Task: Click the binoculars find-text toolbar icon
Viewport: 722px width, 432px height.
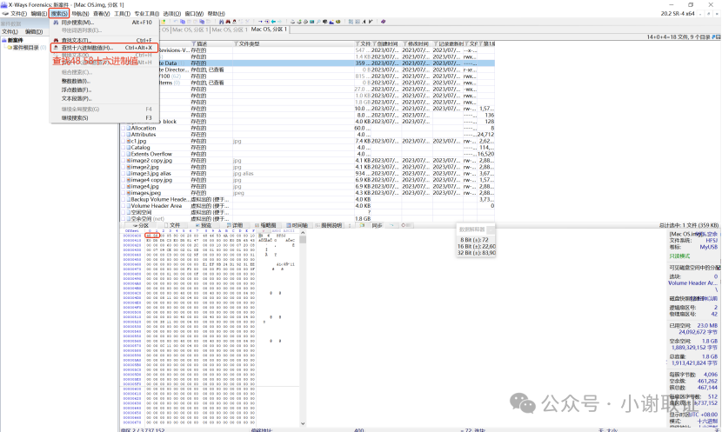Action: [222, 22]
